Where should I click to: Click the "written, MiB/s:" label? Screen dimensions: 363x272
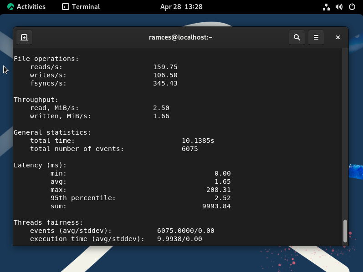(61, 116)
